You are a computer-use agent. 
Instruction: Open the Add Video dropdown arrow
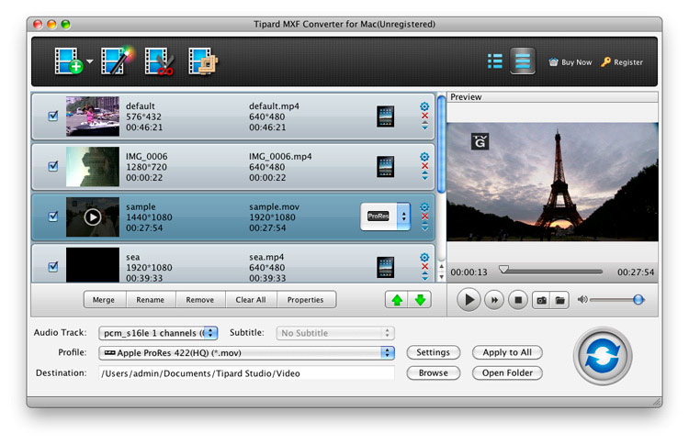click(x=90, y=61)
